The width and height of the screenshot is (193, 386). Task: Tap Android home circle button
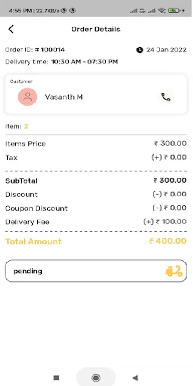pos(96,377)
